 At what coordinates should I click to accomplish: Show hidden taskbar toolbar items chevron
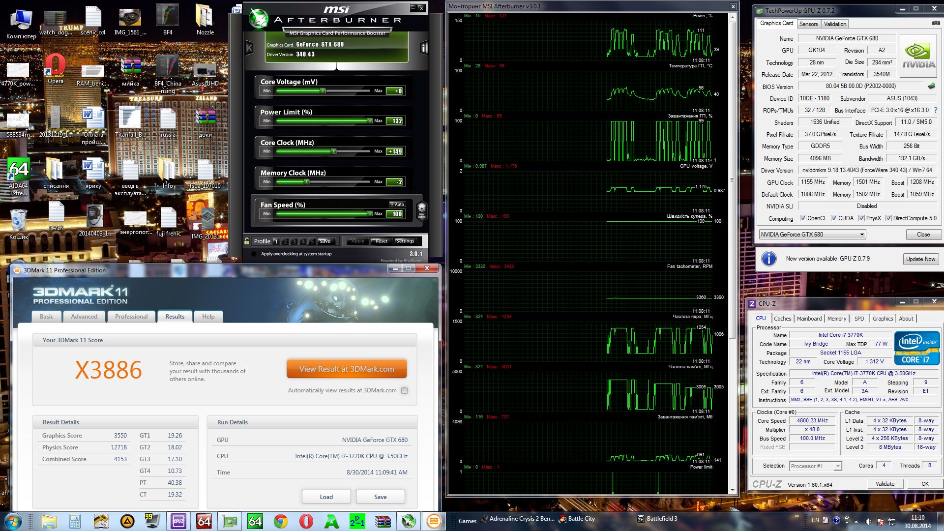click(796, 517)
